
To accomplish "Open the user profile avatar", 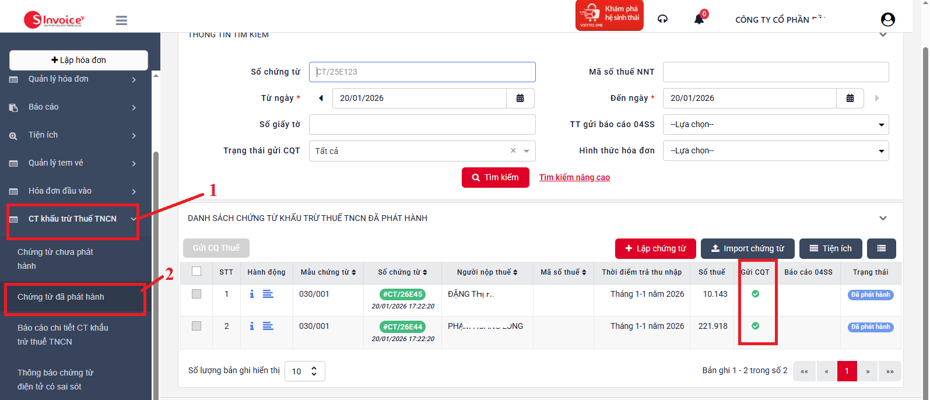I will click(x=888, y=20).
